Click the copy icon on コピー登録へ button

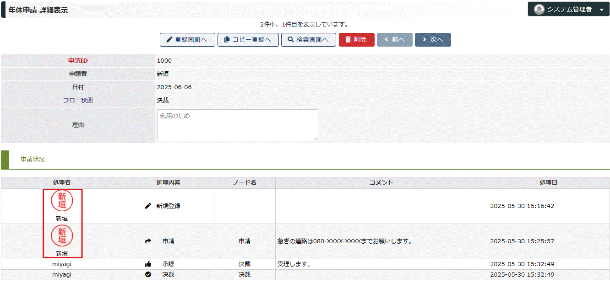pyautogui.click(x=227, y=40)
